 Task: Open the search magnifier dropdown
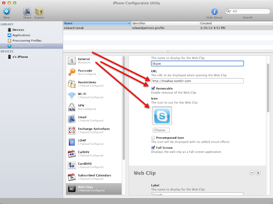point(228,11)
